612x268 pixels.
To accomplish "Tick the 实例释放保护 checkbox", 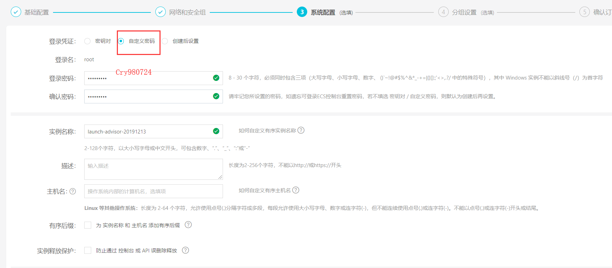I will click(88, 250).
